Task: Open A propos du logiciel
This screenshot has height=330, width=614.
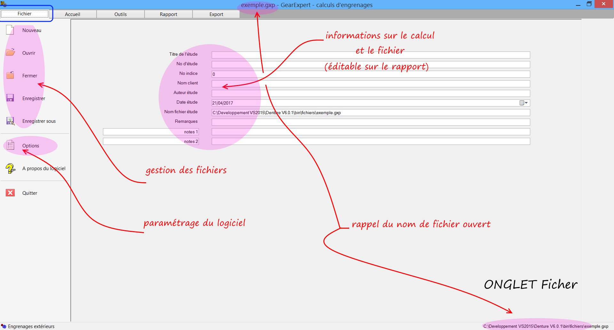Action: click(x=44, y=169)
